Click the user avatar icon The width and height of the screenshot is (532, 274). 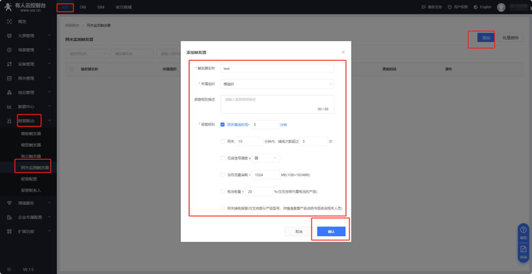(x=501, y=7)
